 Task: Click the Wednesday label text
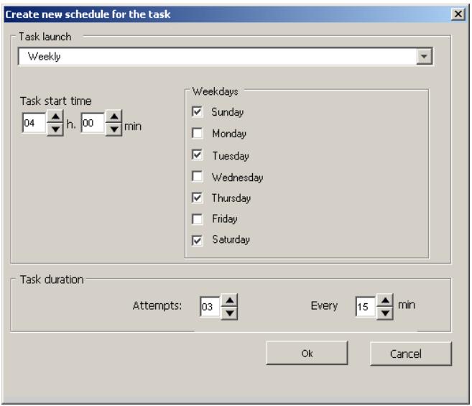click(x=237, y=177)
